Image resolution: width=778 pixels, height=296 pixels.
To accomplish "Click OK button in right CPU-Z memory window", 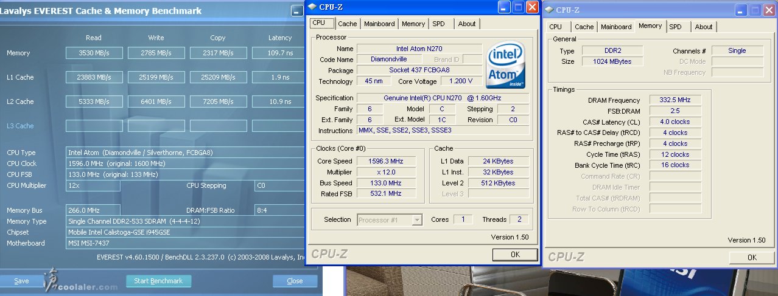I will coord(752,258).
